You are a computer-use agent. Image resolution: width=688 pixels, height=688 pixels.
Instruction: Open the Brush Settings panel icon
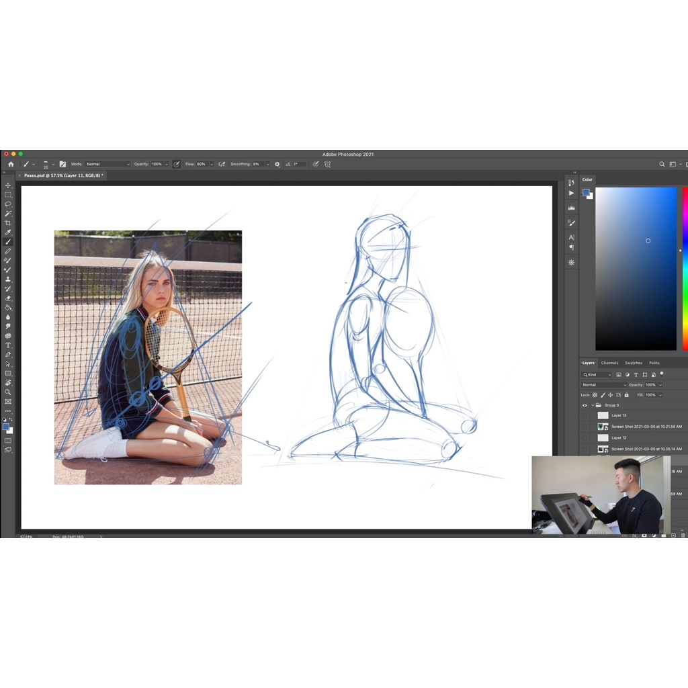[62, 164]
